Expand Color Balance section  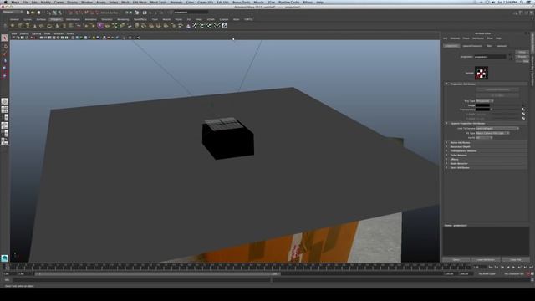(x=446, y=156)
